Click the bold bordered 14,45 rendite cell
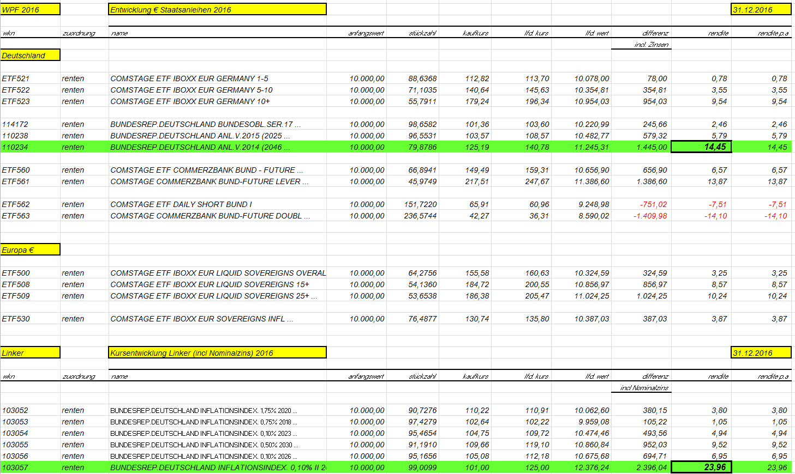Screen dimensions: 795x474 pos(701,147)
